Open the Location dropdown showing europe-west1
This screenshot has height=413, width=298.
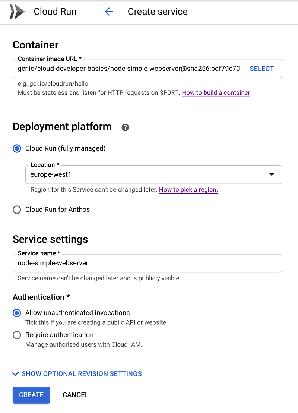click(x=154, y=174)
